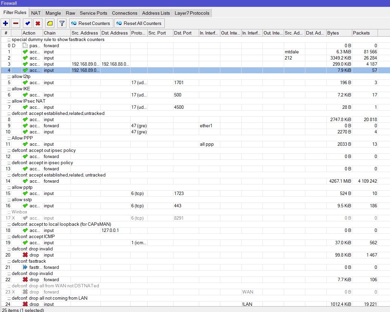Click the accept icon of rule 11

tap(25, 144)
